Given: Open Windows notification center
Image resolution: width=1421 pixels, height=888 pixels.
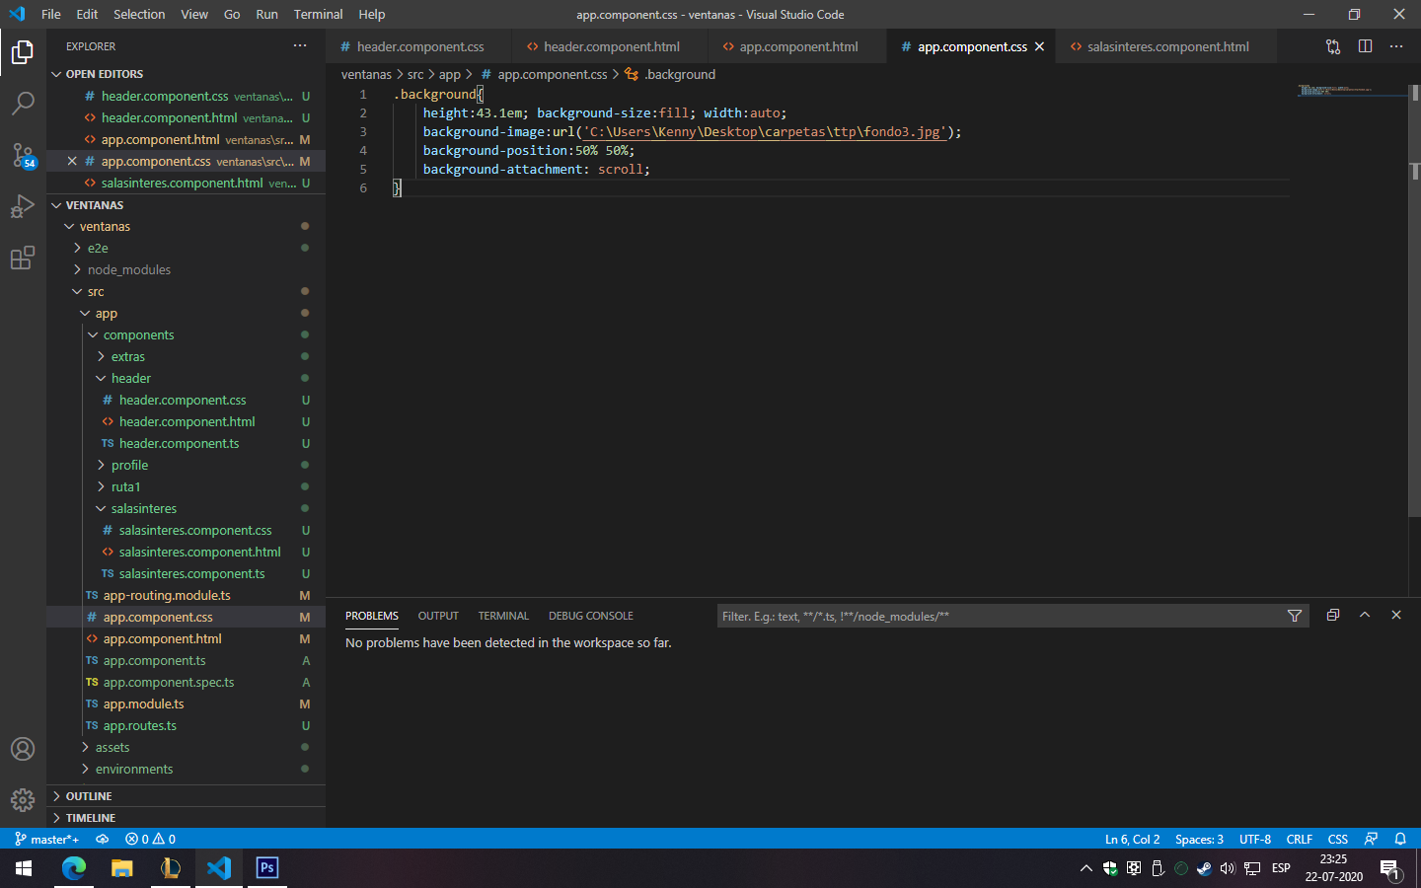Looking at the screenshot, I should pyautogui.click(x=1390, y=869).
